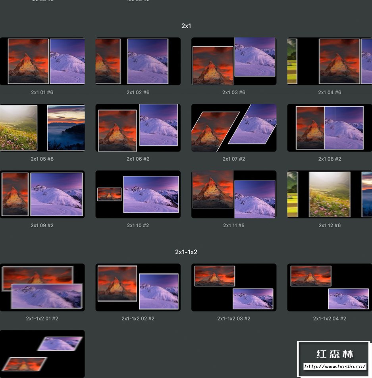Viewport: 372px width, 378px height.
Task: Click the '2x1 05 #8' label
Action: click(42, 159)
